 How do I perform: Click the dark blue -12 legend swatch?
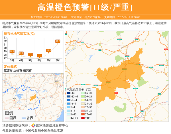(x=69, y=93)
